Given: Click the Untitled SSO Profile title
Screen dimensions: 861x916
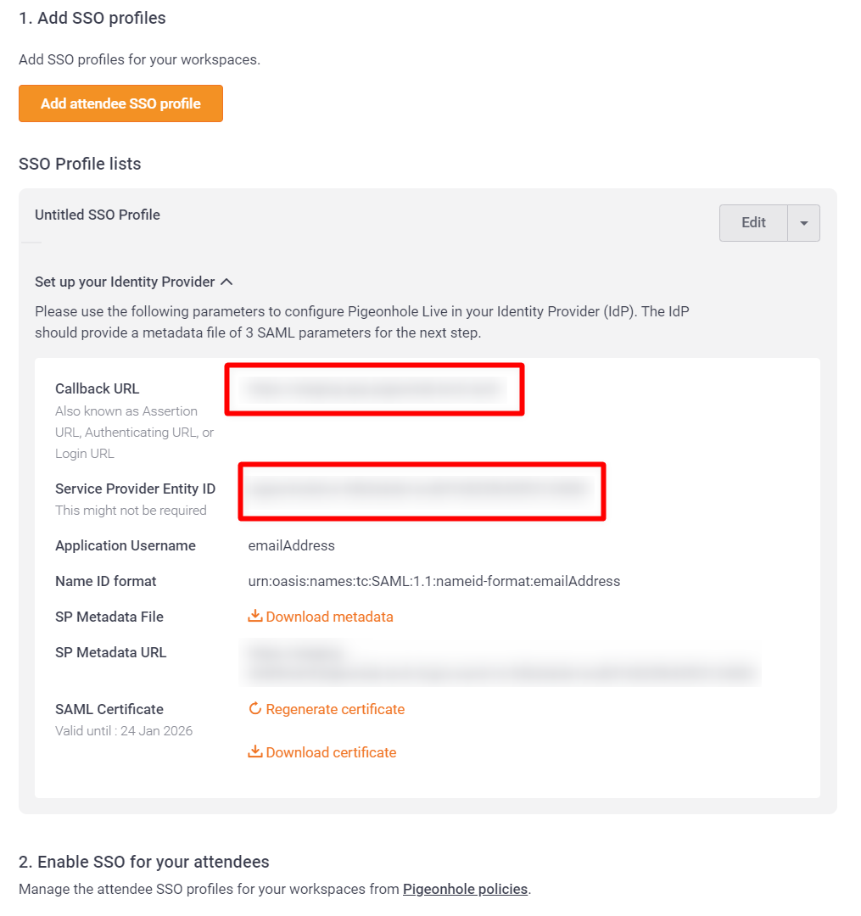Looking at the screenshot, I should pos(98,215).
